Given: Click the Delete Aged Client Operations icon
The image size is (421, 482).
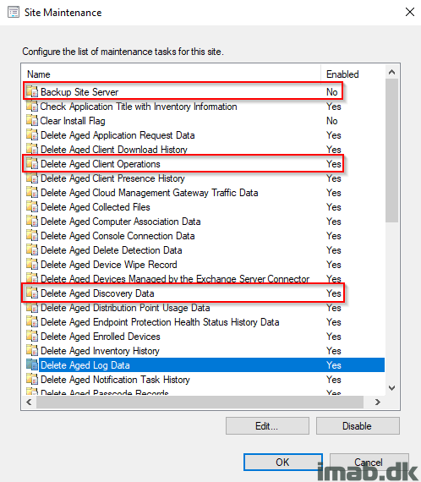Looking at the screenshot, I should (x=32, y=163).
